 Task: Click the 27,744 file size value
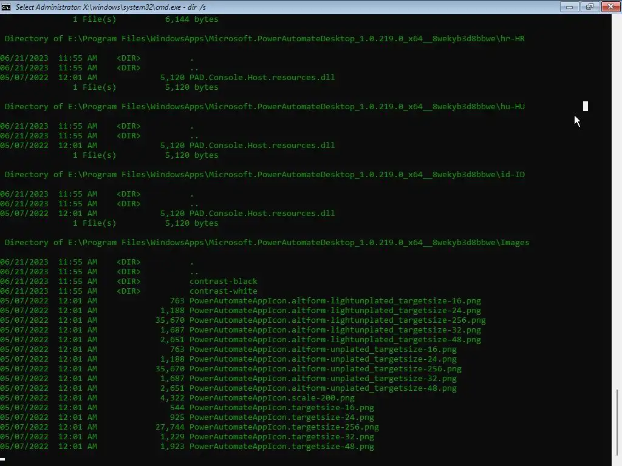point(170,427)
